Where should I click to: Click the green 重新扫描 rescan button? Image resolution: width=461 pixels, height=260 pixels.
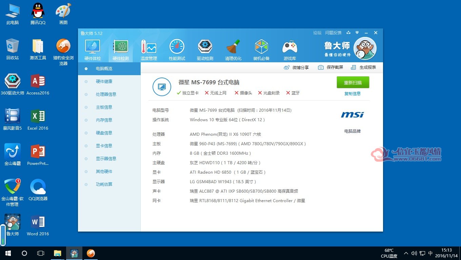tap(353, 82)
